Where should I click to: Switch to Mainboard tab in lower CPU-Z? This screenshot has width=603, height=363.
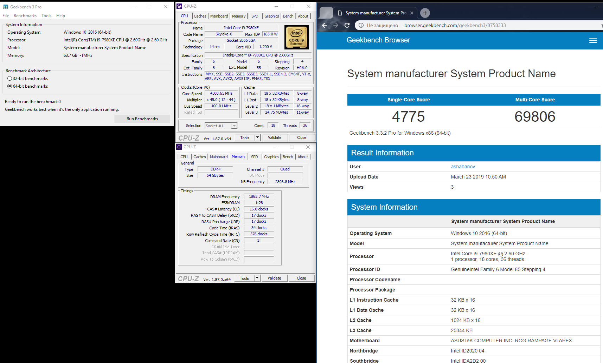219,157
